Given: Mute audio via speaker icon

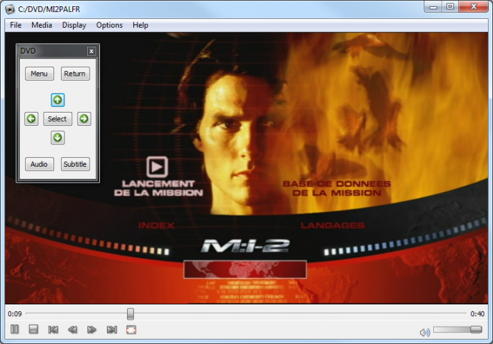Looking at the screenshot, I should [x=425, y=332].
